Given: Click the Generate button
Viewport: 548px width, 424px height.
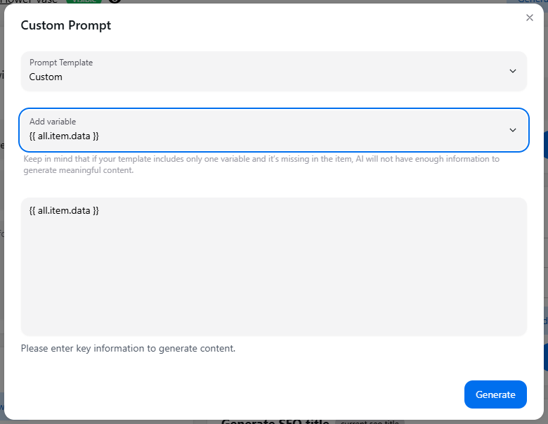Looking at the screenshot, I should pos(495,394).
